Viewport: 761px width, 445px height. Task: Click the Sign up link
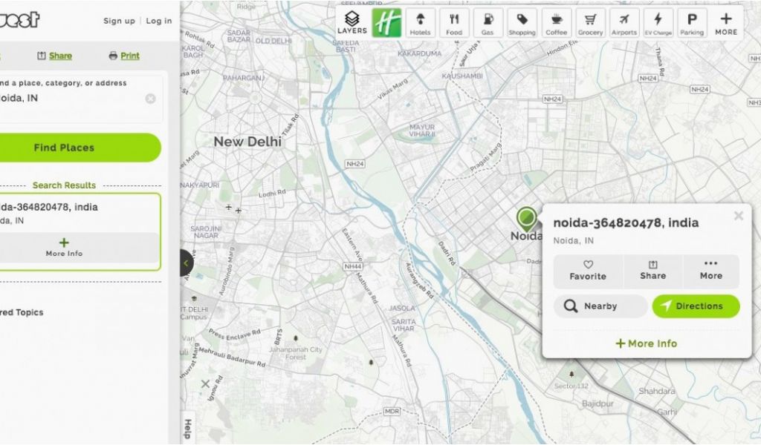click(x=119, y=21)
